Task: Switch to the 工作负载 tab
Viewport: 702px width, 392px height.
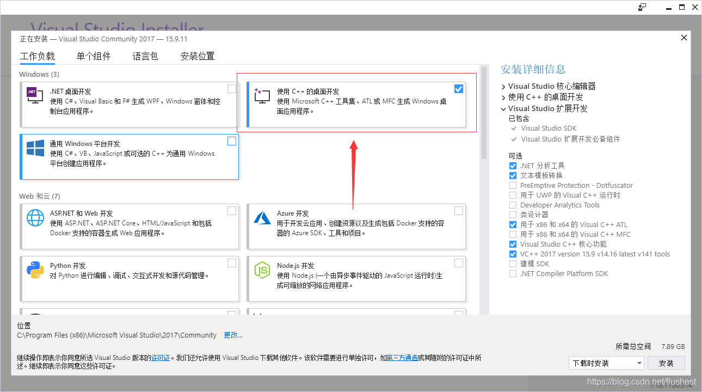Action: (38, 56)
